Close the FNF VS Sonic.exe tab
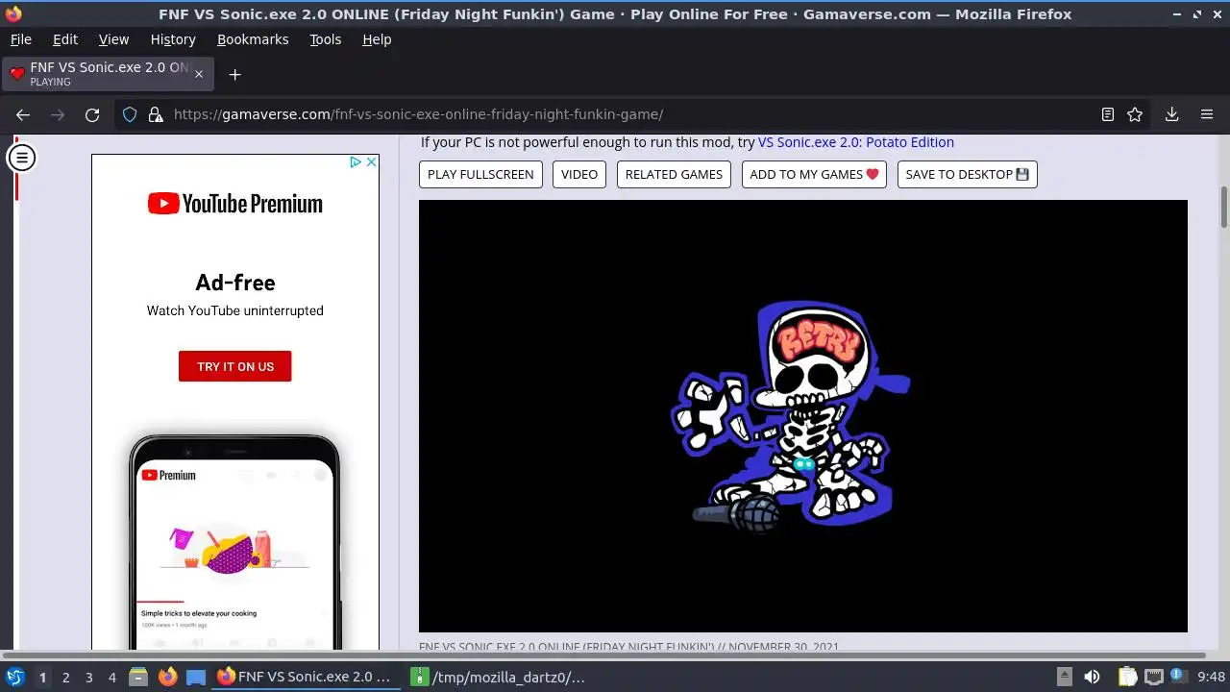The width and height of the screenshot is (1230, 692). coord(199,74)
